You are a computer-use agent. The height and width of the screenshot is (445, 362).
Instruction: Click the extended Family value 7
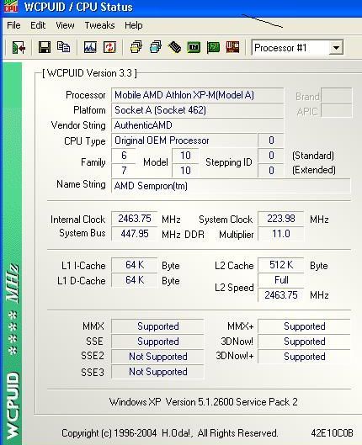pyautogui.click(x=124, y=171)
